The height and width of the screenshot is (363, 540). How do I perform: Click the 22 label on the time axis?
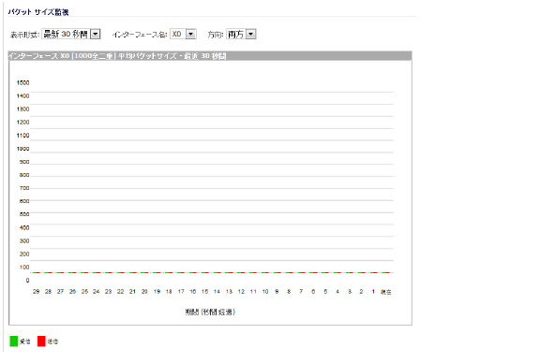coord(120,292)
